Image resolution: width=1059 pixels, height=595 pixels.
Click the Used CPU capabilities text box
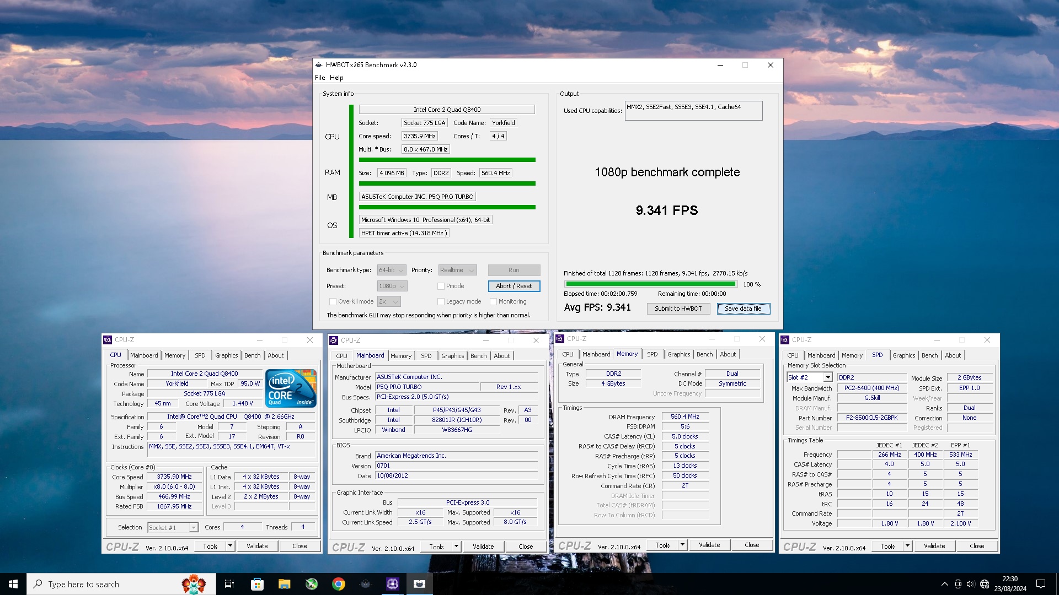693,110
